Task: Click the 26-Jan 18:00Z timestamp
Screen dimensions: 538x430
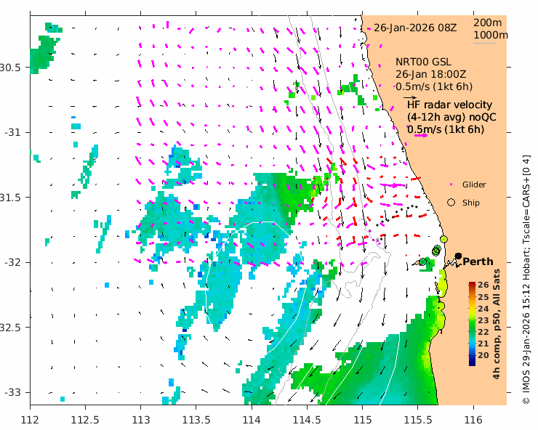Action: [431, 74]
